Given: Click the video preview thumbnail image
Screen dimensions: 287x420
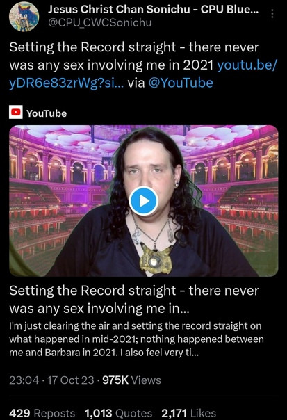Looking at the screenshot, I should [x=144, y=201].
